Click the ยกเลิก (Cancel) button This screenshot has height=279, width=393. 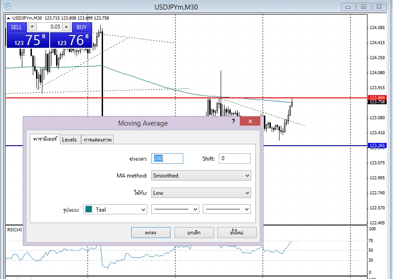[x=194, y=233]
